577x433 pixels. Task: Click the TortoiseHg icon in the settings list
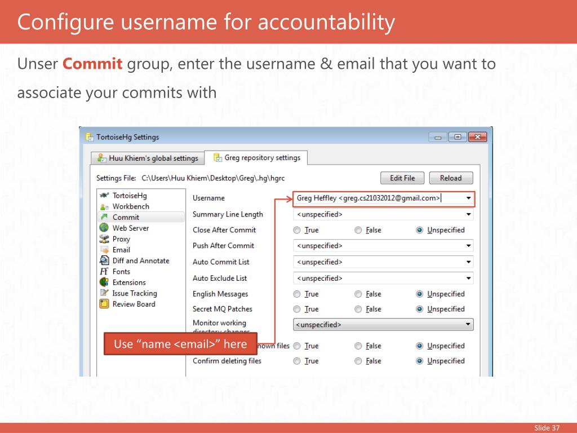(x=104, y=195)
